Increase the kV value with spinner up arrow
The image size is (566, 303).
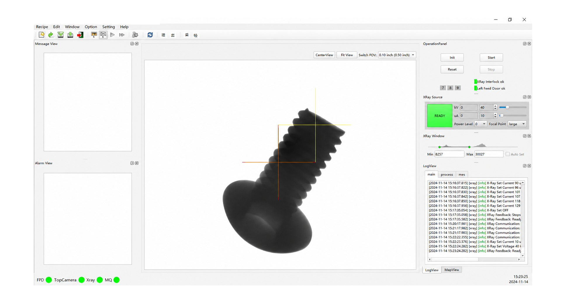pyautogui.click(x=495, y=106)
